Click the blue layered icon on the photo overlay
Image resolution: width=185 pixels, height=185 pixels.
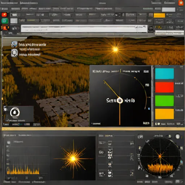pyautogui.click(x=14, y=44)
